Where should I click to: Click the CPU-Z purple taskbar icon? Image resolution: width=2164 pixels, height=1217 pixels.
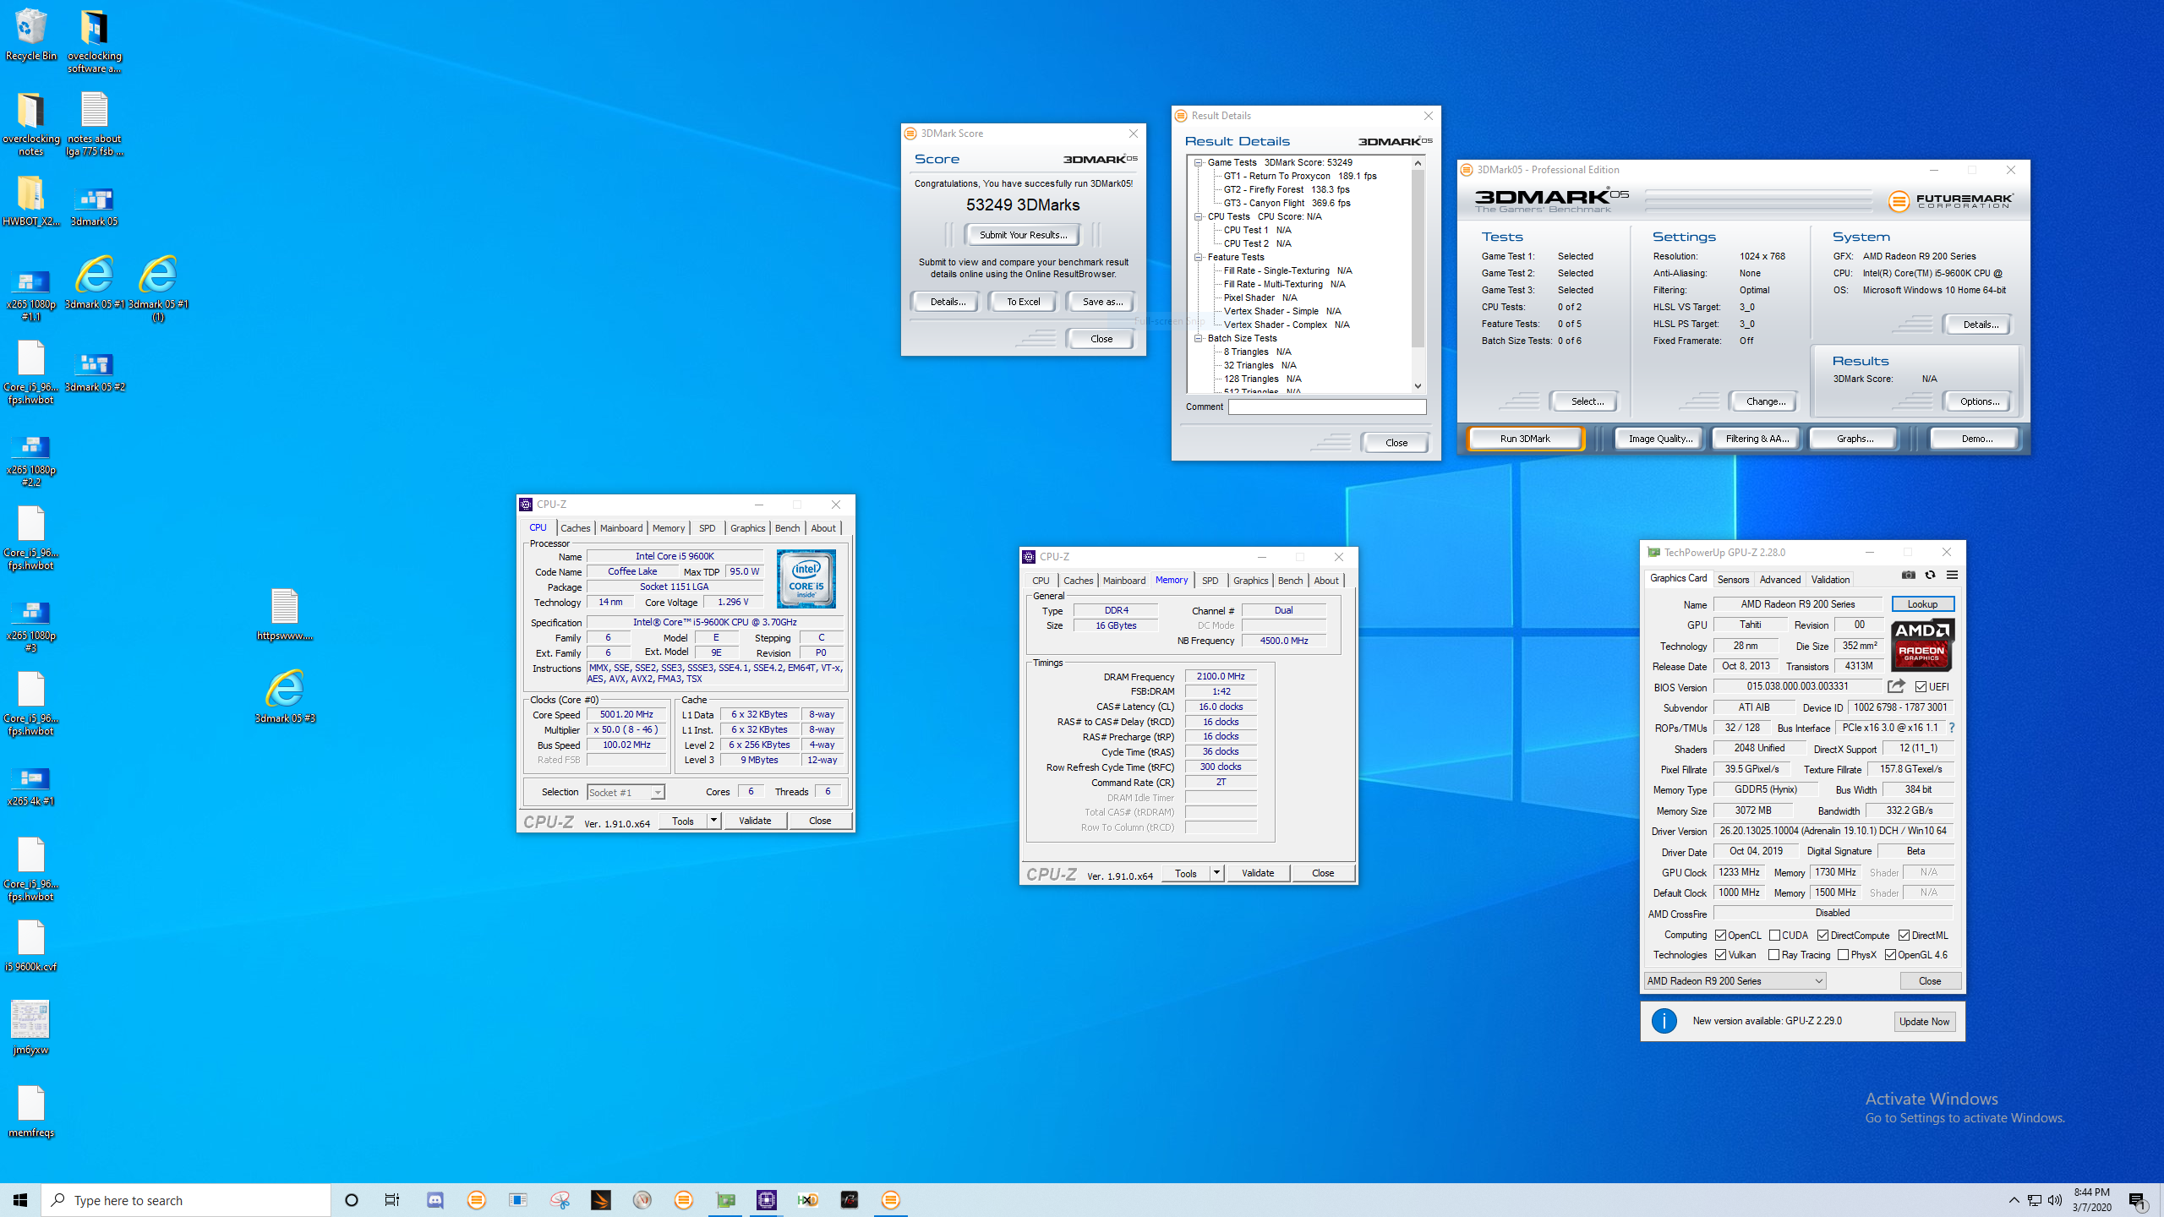[x=766, y=1200]
